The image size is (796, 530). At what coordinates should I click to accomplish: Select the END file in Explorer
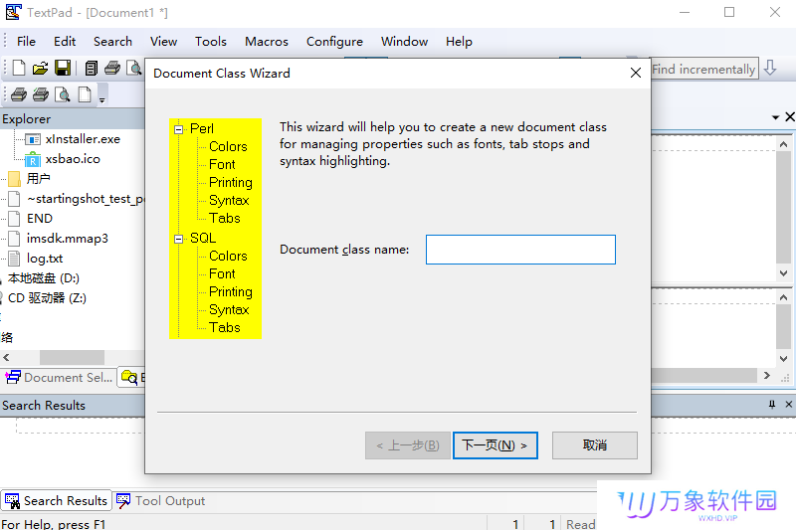[x=40, y=219]
